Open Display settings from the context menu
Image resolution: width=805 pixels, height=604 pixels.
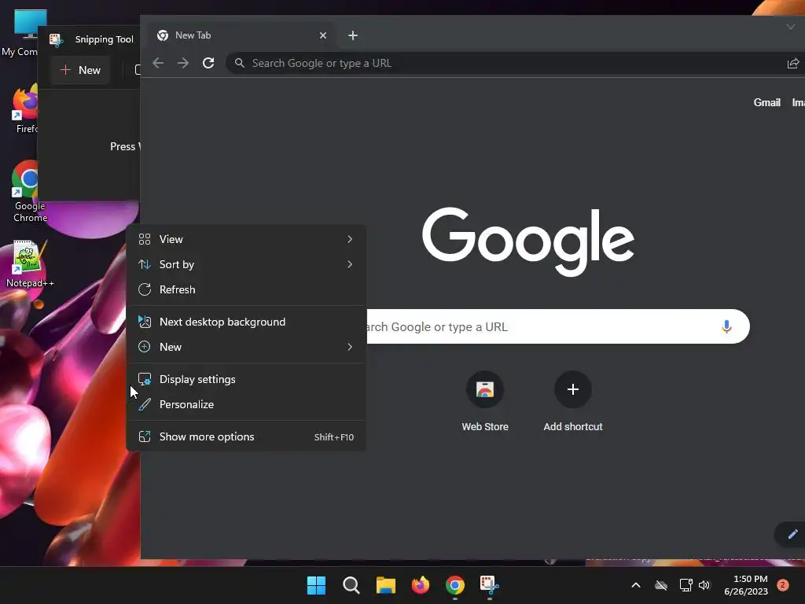click(246, 380)
